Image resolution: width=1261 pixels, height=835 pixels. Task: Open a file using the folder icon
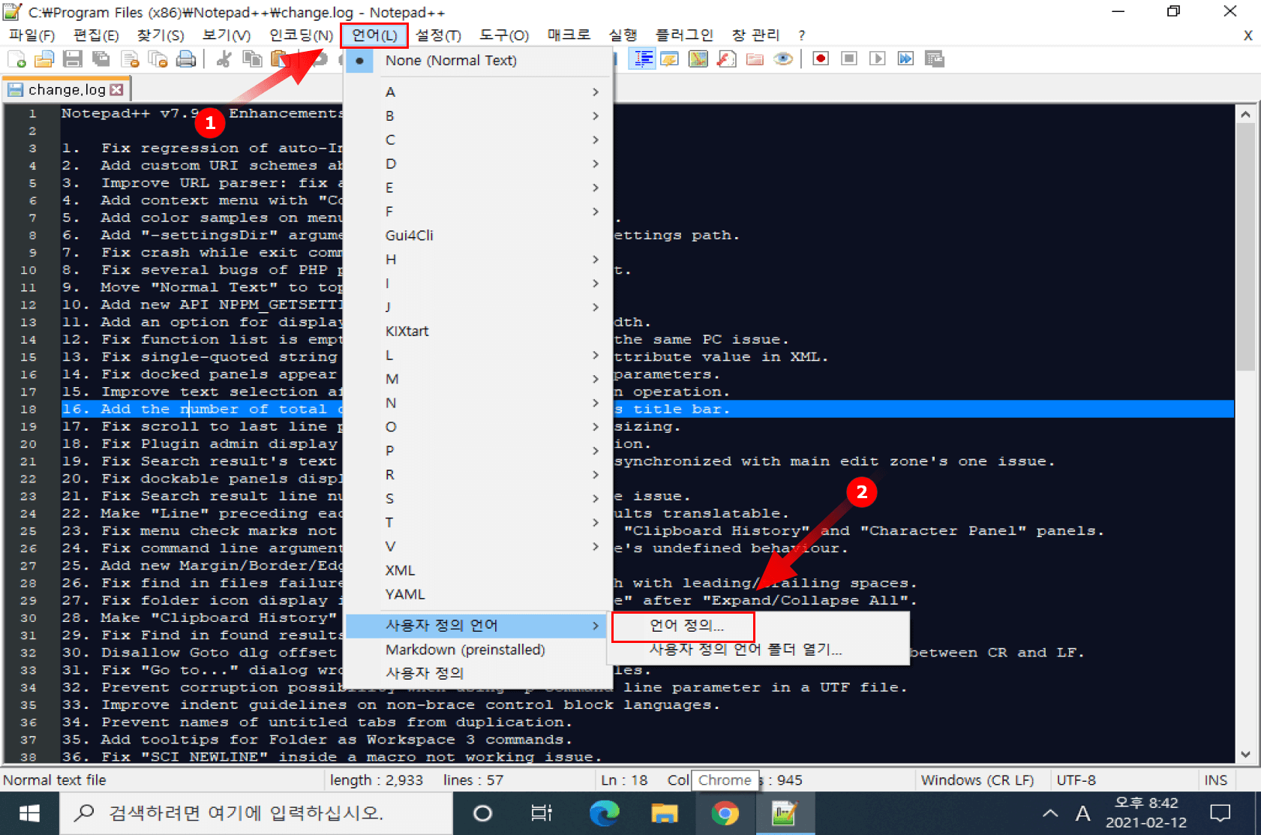pyautogui.click(x=44, y=59)
